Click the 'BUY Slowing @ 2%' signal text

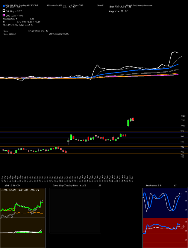59,34
